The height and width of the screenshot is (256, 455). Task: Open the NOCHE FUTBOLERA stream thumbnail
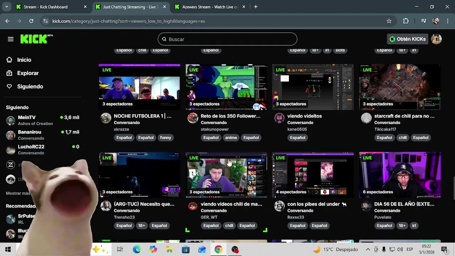pos(139,87)
